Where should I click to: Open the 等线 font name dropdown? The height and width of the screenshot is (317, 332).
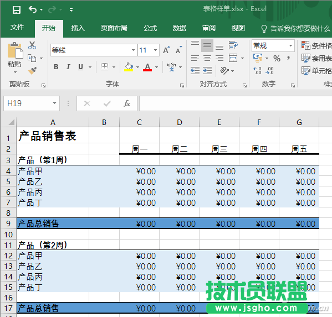pos(133,50)
